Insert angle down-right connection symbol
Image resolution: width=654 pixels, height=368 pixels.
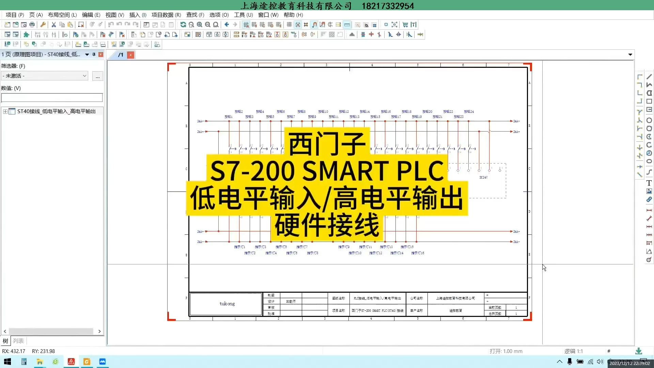(640, 77)
